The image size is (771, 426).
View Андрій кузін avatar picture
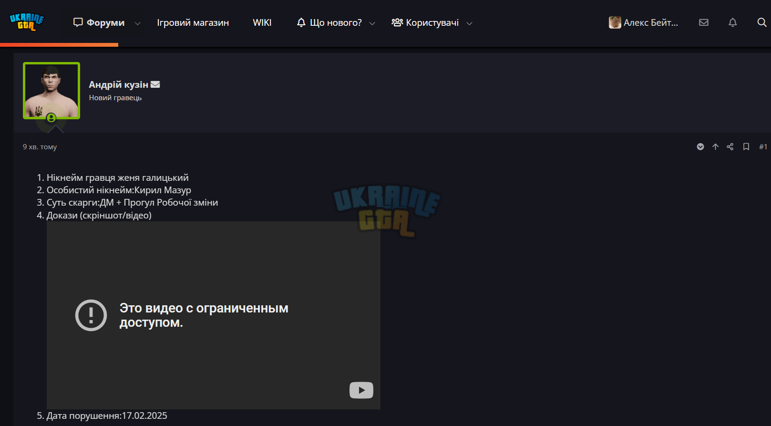pos(51,91)
